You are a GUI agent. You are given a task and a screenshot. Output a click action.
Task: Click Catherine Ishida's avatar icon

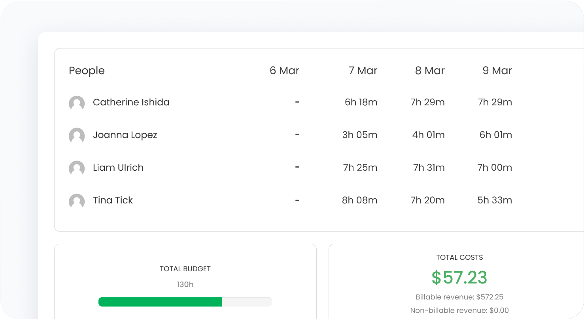pyautogui.click(x=77, y=103)
